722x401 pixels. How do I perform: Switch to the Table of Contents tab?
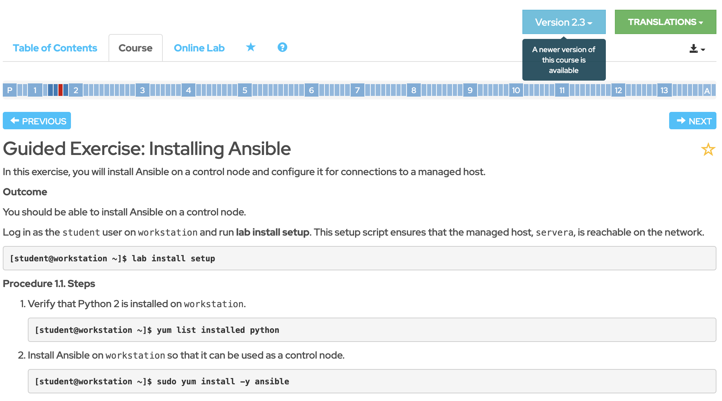(x=55, y=48)
